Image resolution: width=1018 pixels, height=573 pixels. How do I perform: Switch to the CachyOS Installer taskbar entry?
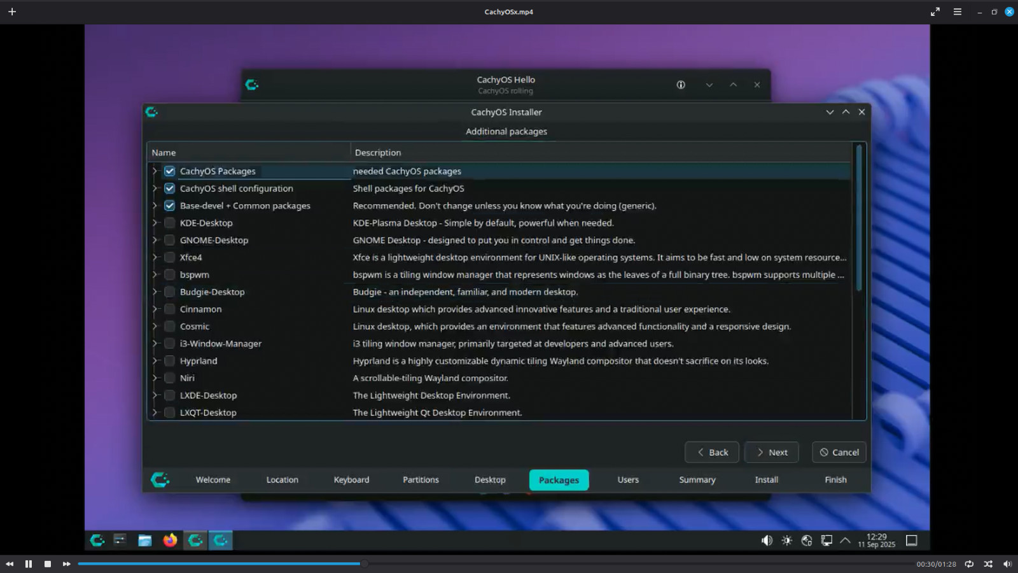[221, 541]
